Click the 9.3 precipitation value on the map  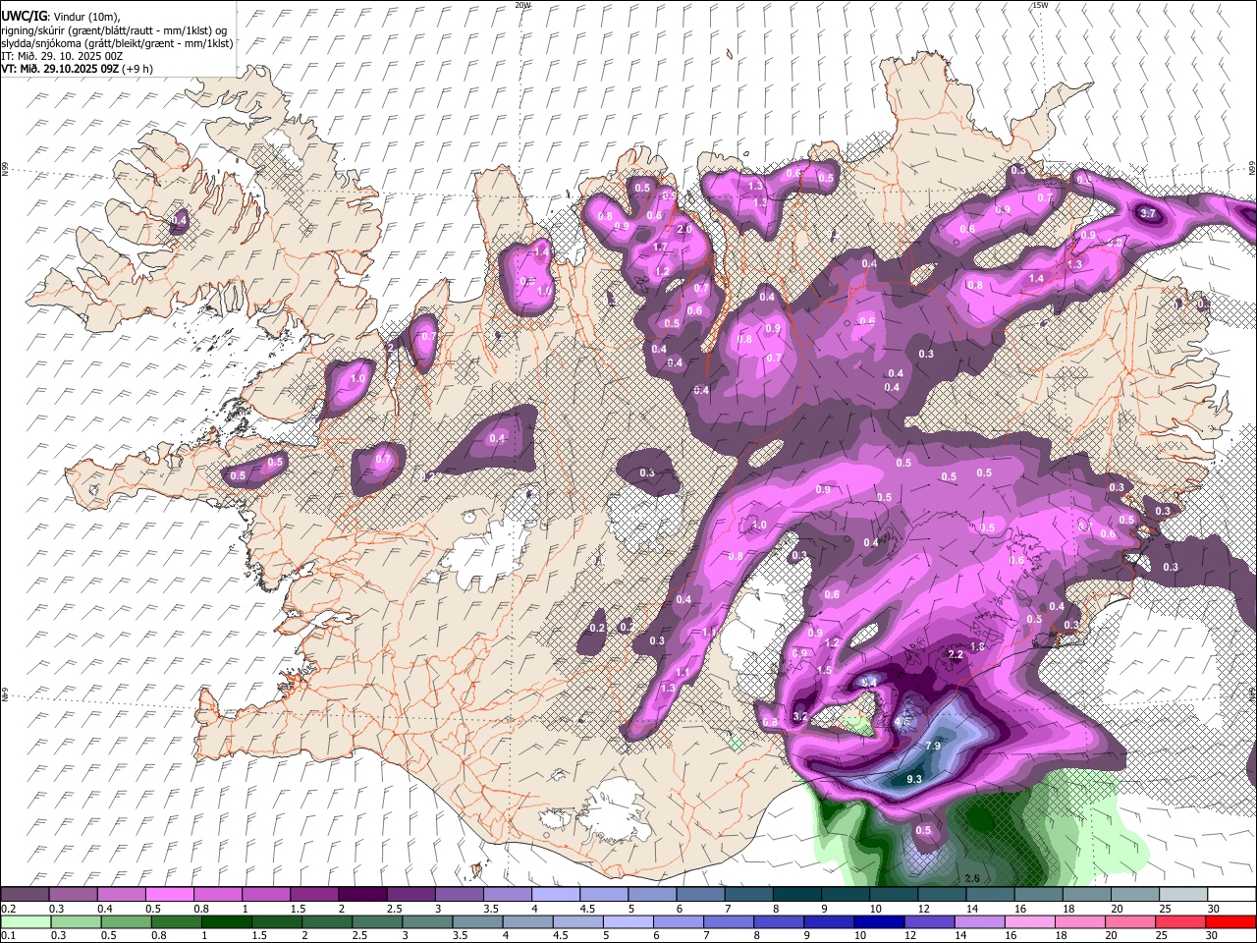[914, 779]
